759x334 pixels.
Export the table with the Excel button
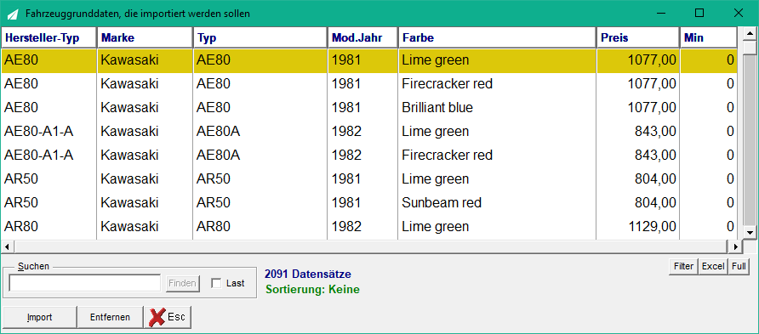point(713,266)
